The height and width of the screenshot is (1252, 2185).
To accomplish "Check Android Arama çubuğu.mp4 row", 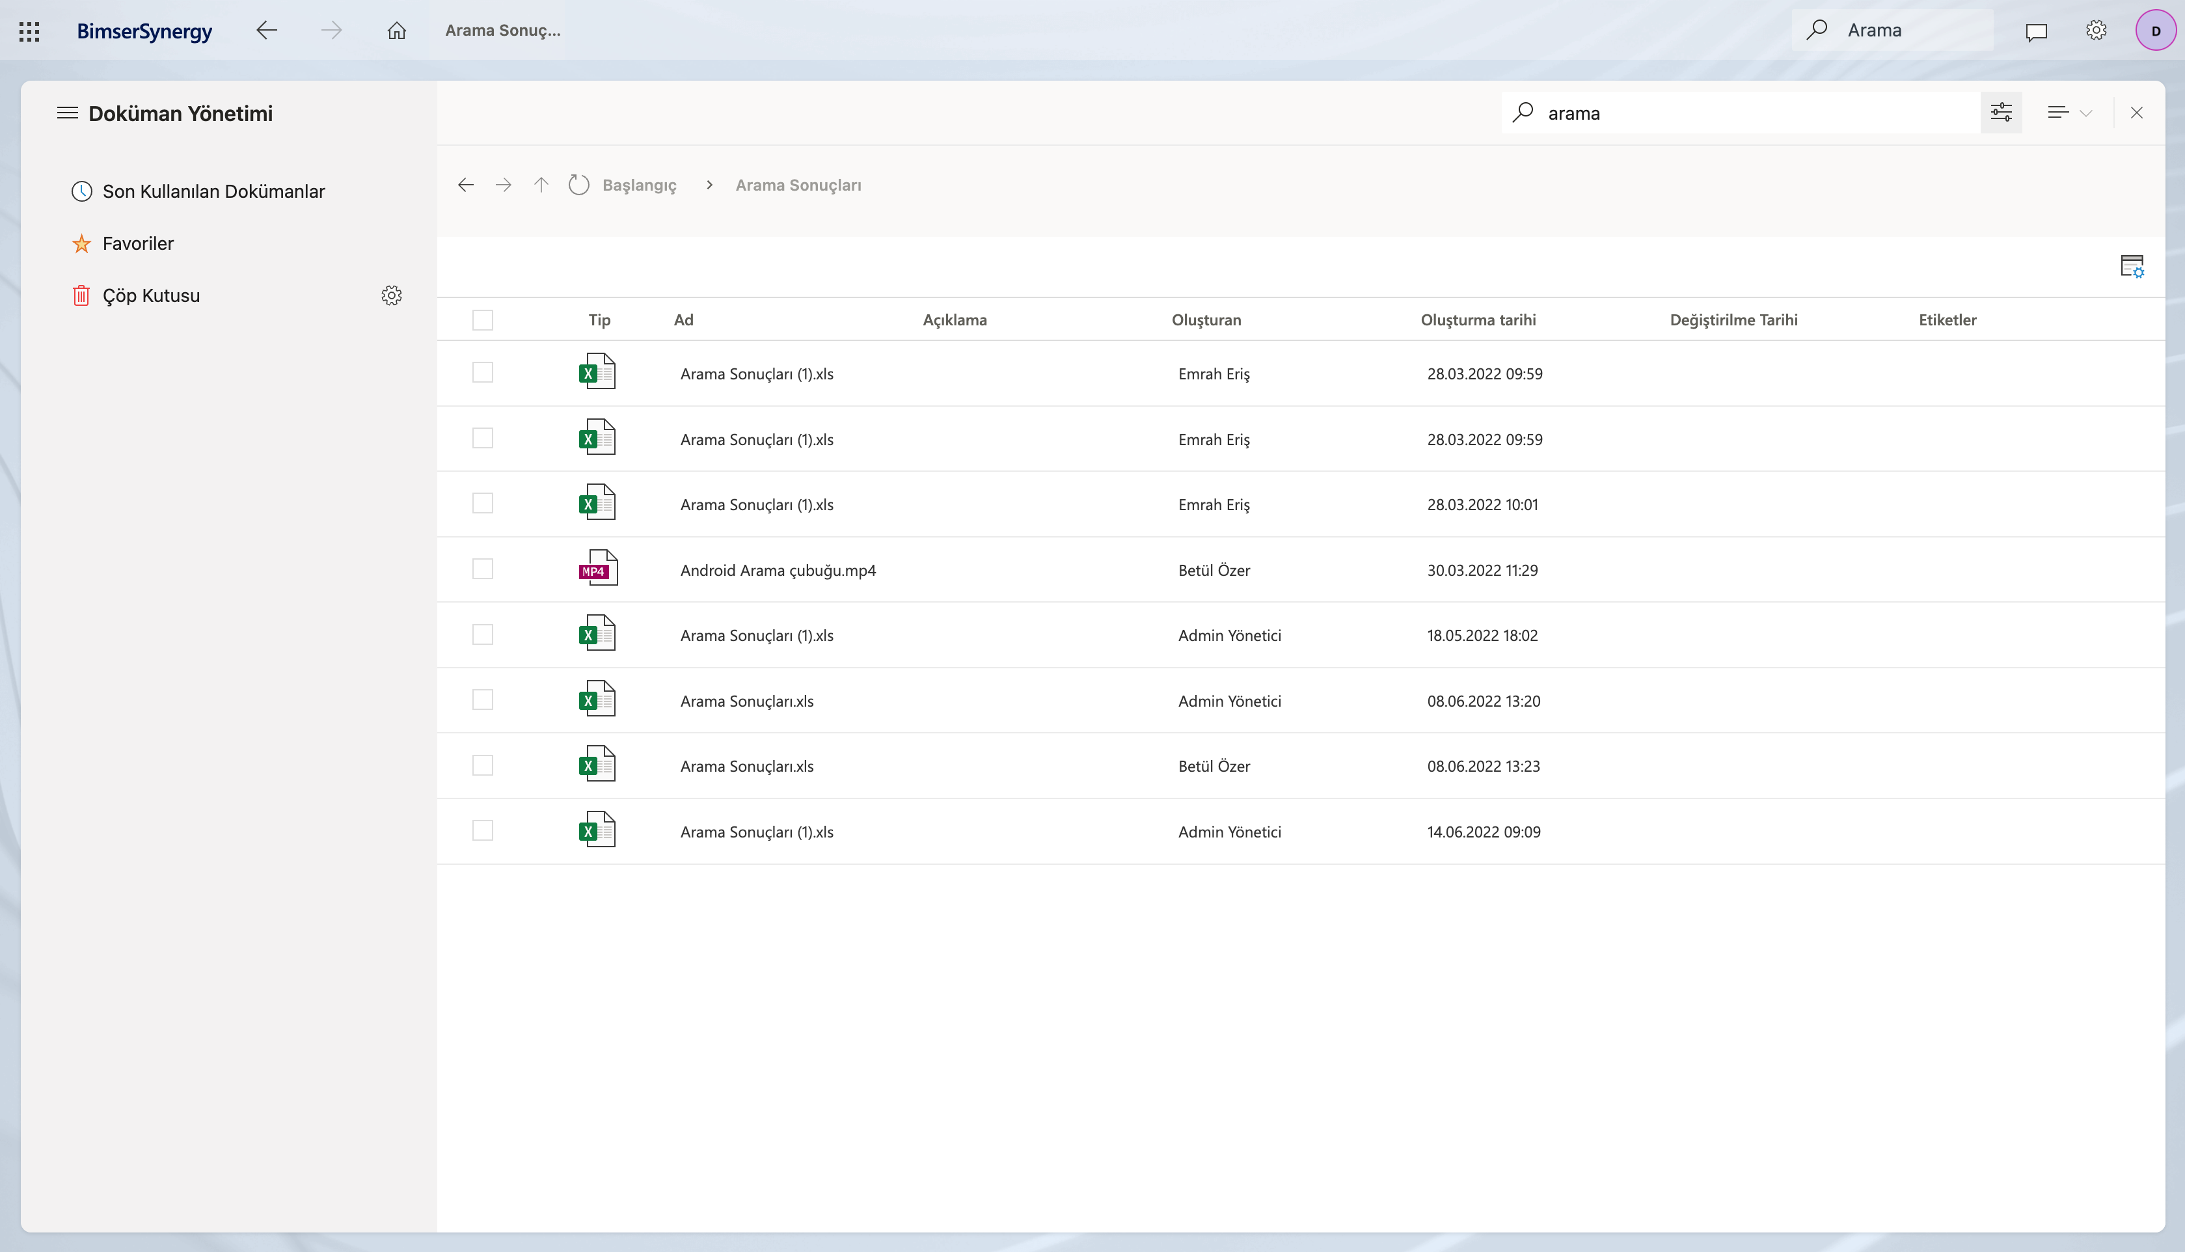I will click(x=483, y=569).
